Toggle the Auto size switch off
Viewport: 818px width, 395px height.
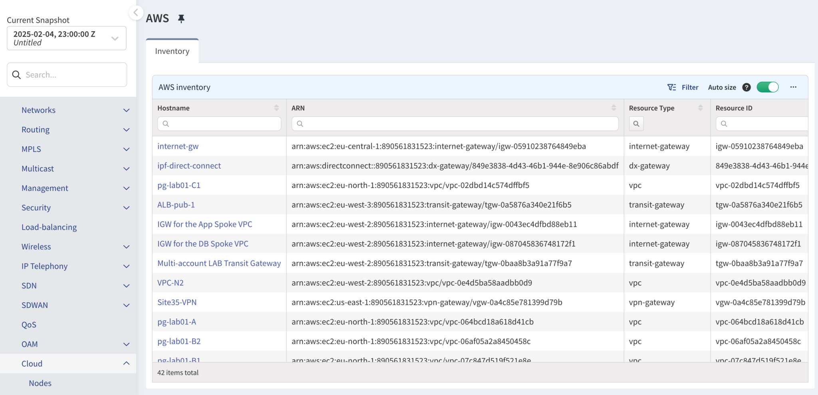768,87
